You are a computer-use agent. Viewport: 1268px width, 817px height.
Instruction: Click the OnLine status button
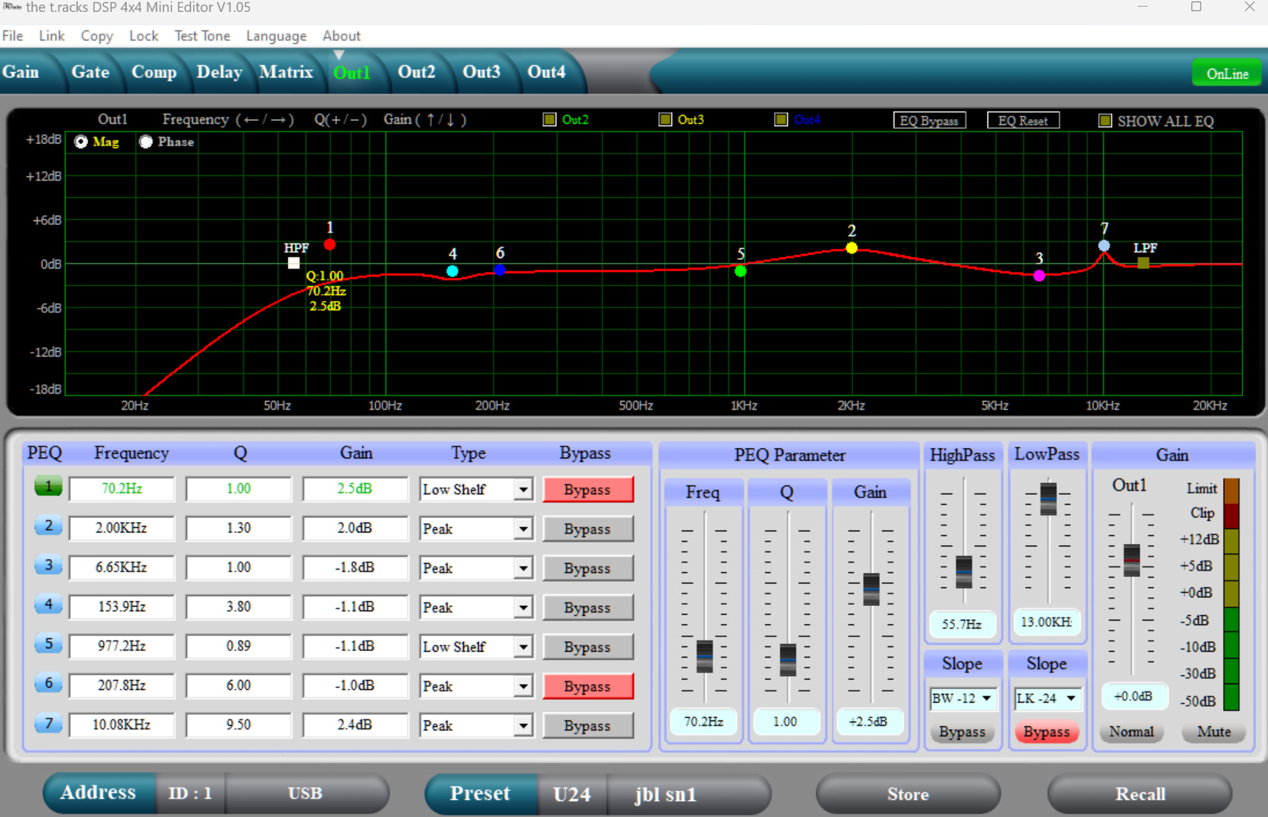pyautogui.click(x=1228, y=73)
